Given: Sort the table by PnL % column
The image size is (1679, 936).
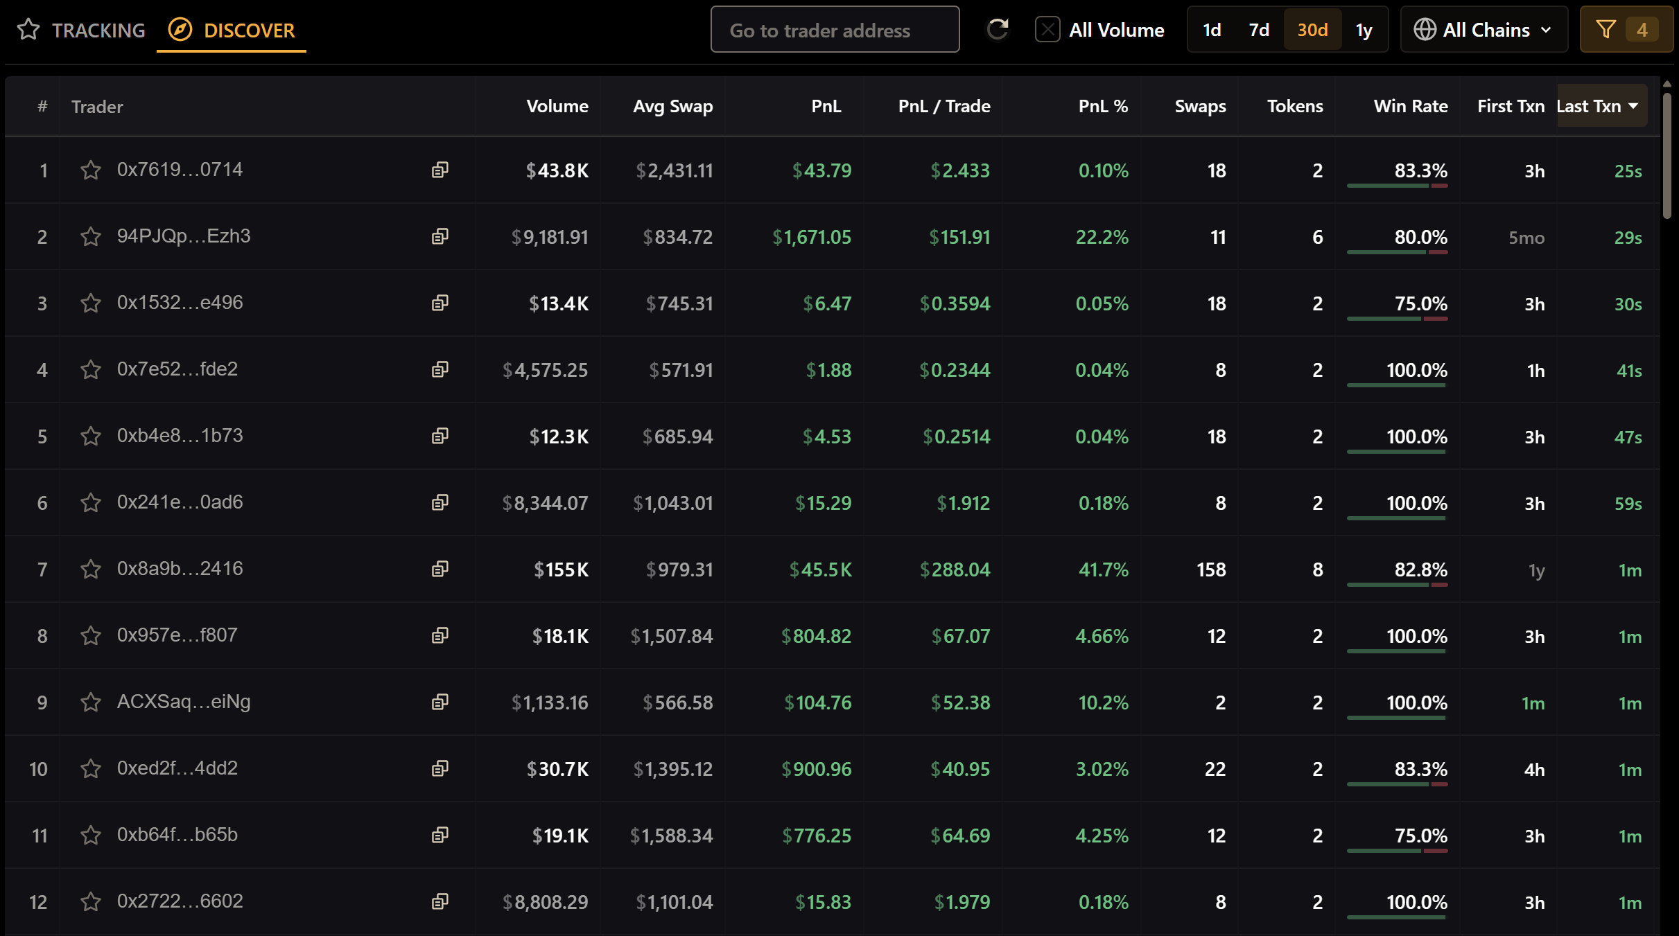Looking at the screenshot, I should 1102,106.
